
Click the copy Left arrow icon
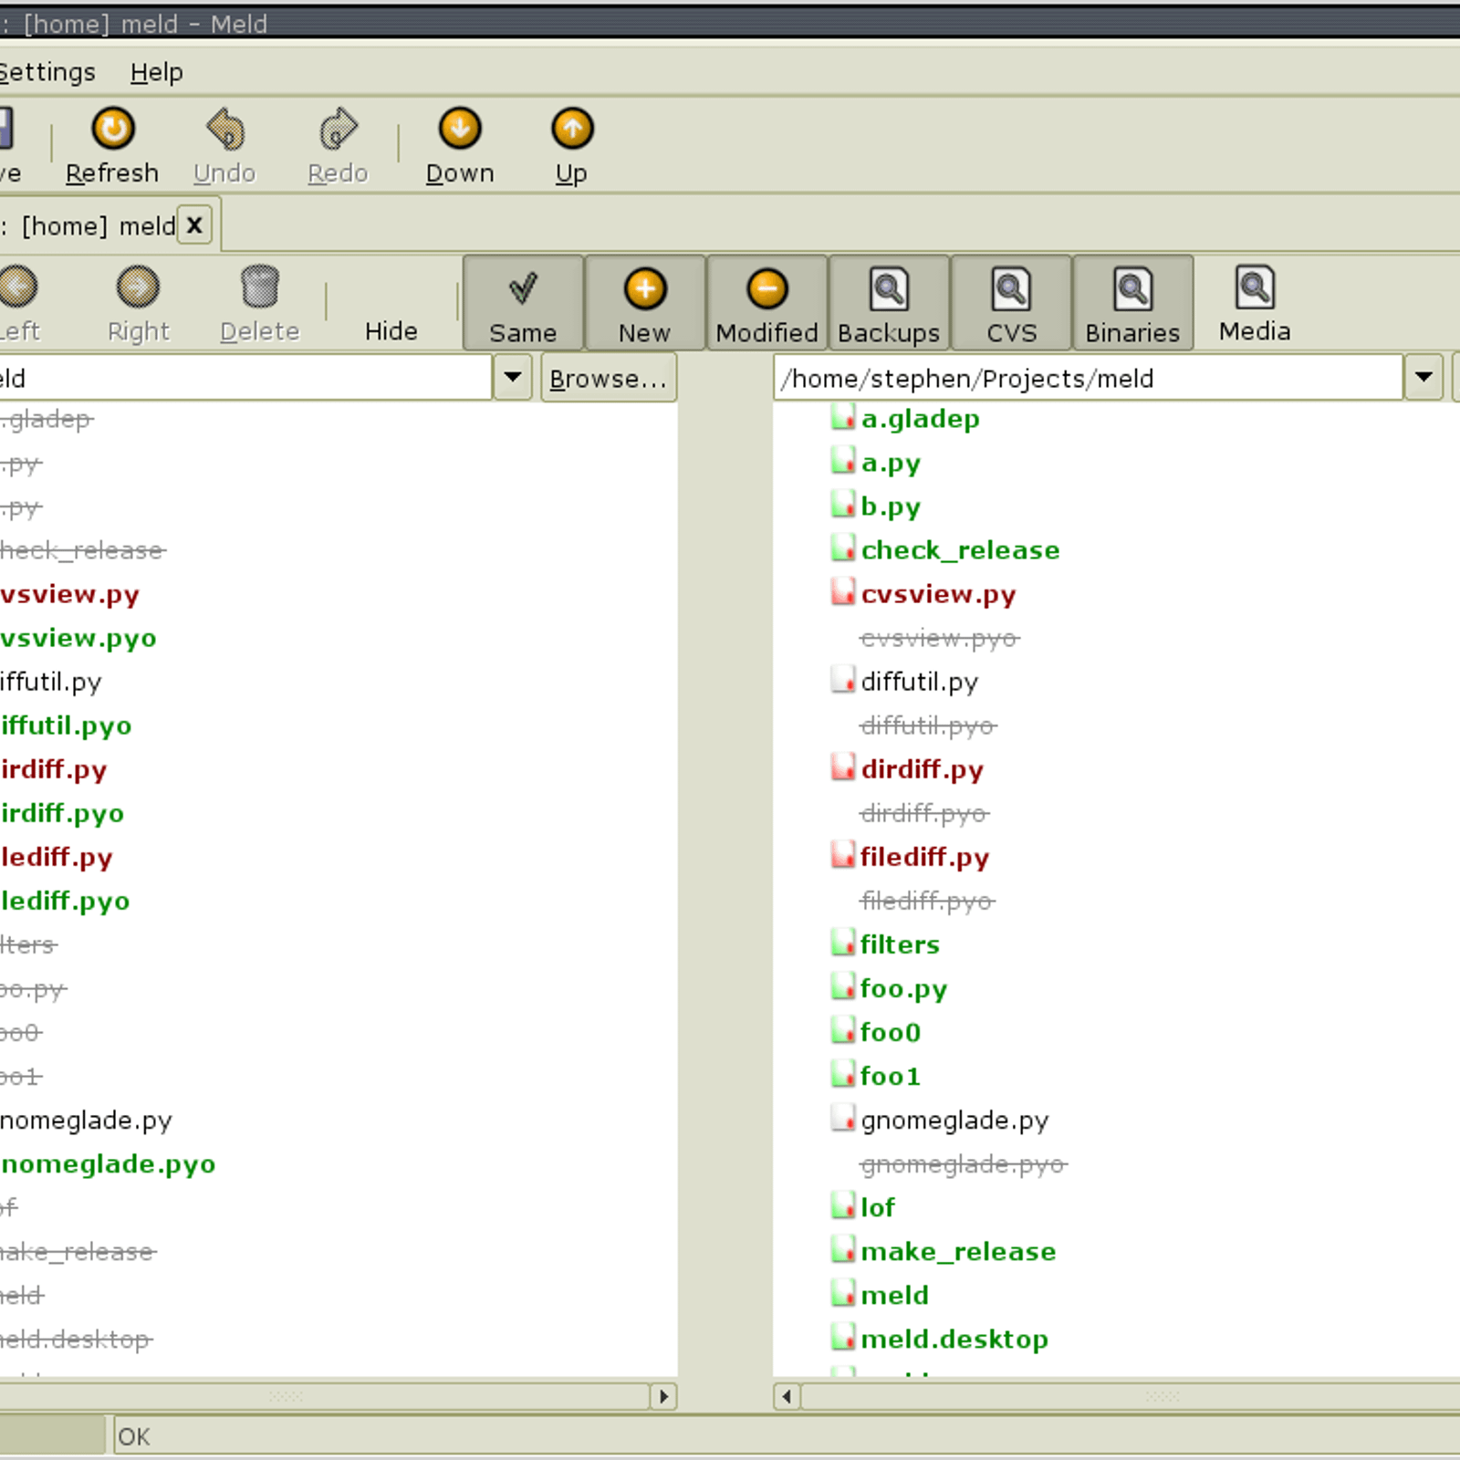pyautogui.click(x=17, y=287)
